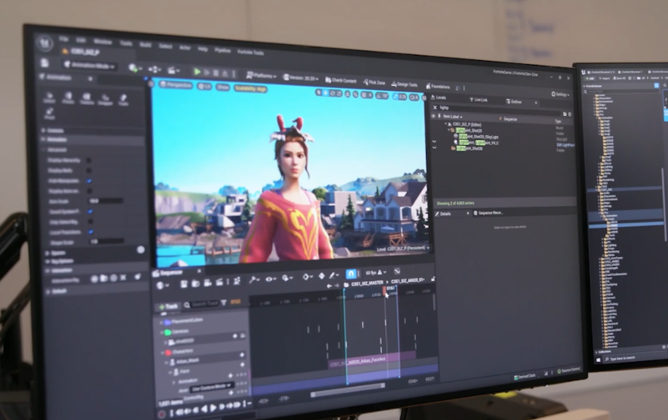Select the Tweens tool in Animation panel
Image resolution: width=668 pixels, height=420 pixels.
click(x=87, y=99)
